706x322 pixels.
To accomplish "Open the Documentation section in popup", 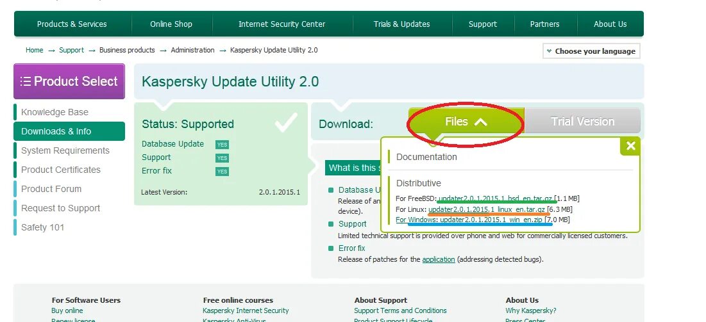I will (x=426, y=157).
